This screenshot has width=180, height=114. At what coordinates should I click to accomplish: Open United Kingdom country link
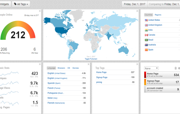[155, 25]
